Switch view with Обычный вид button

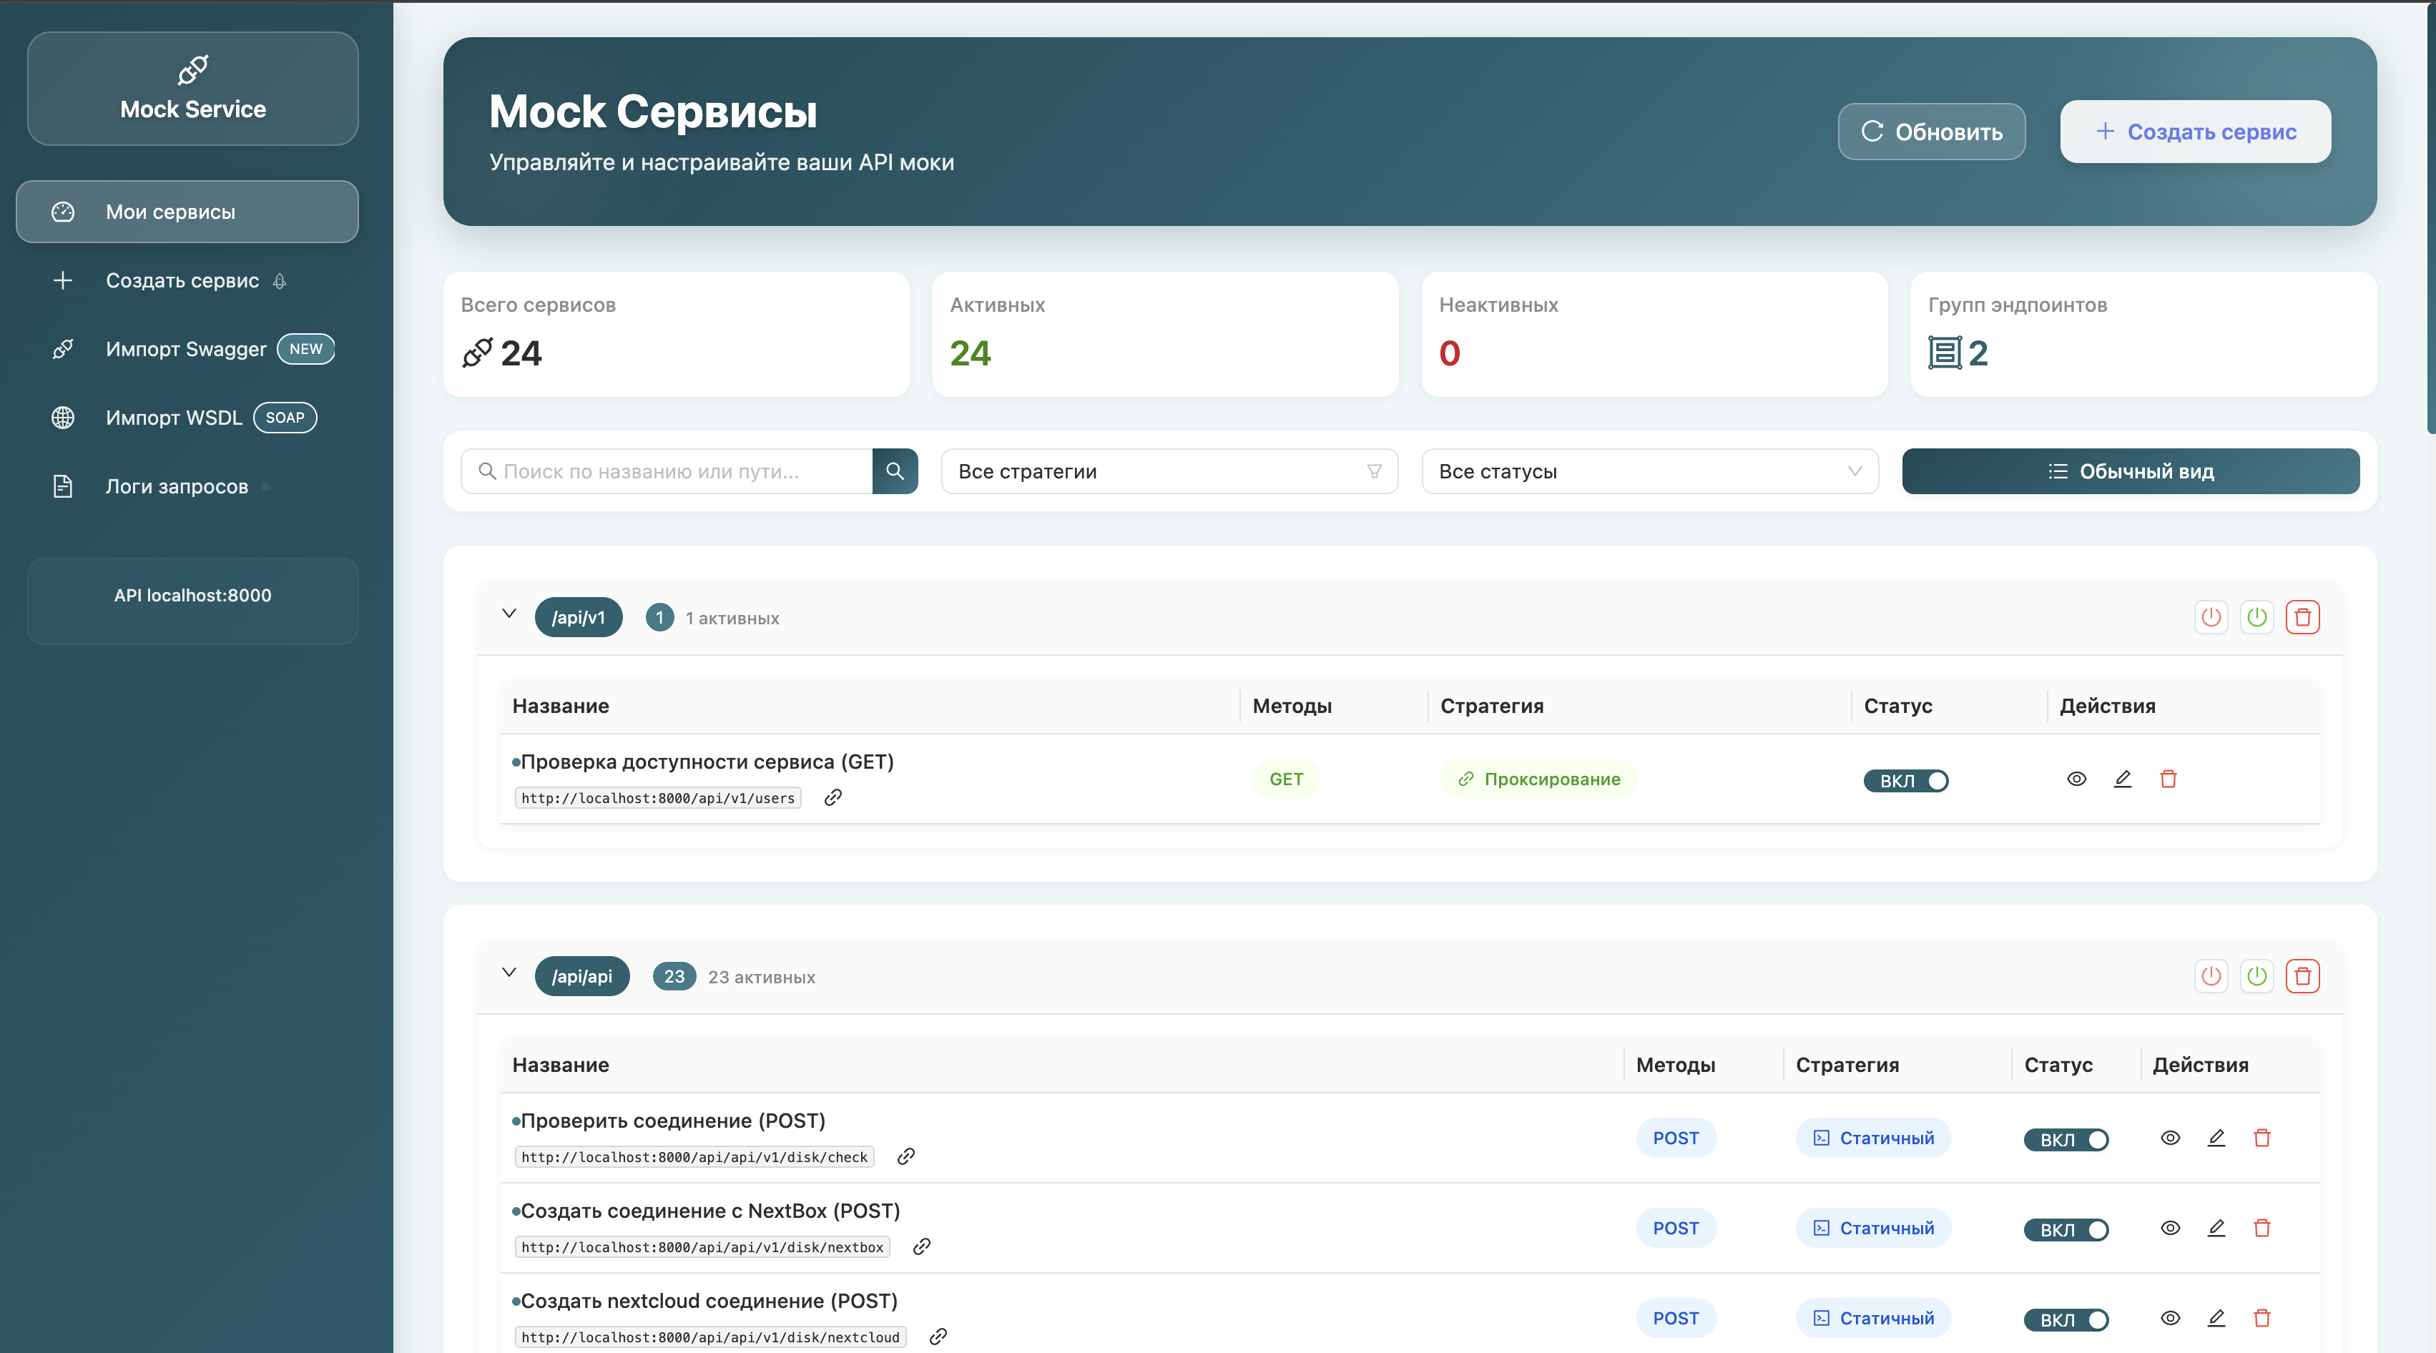[x=2130, y=471]
